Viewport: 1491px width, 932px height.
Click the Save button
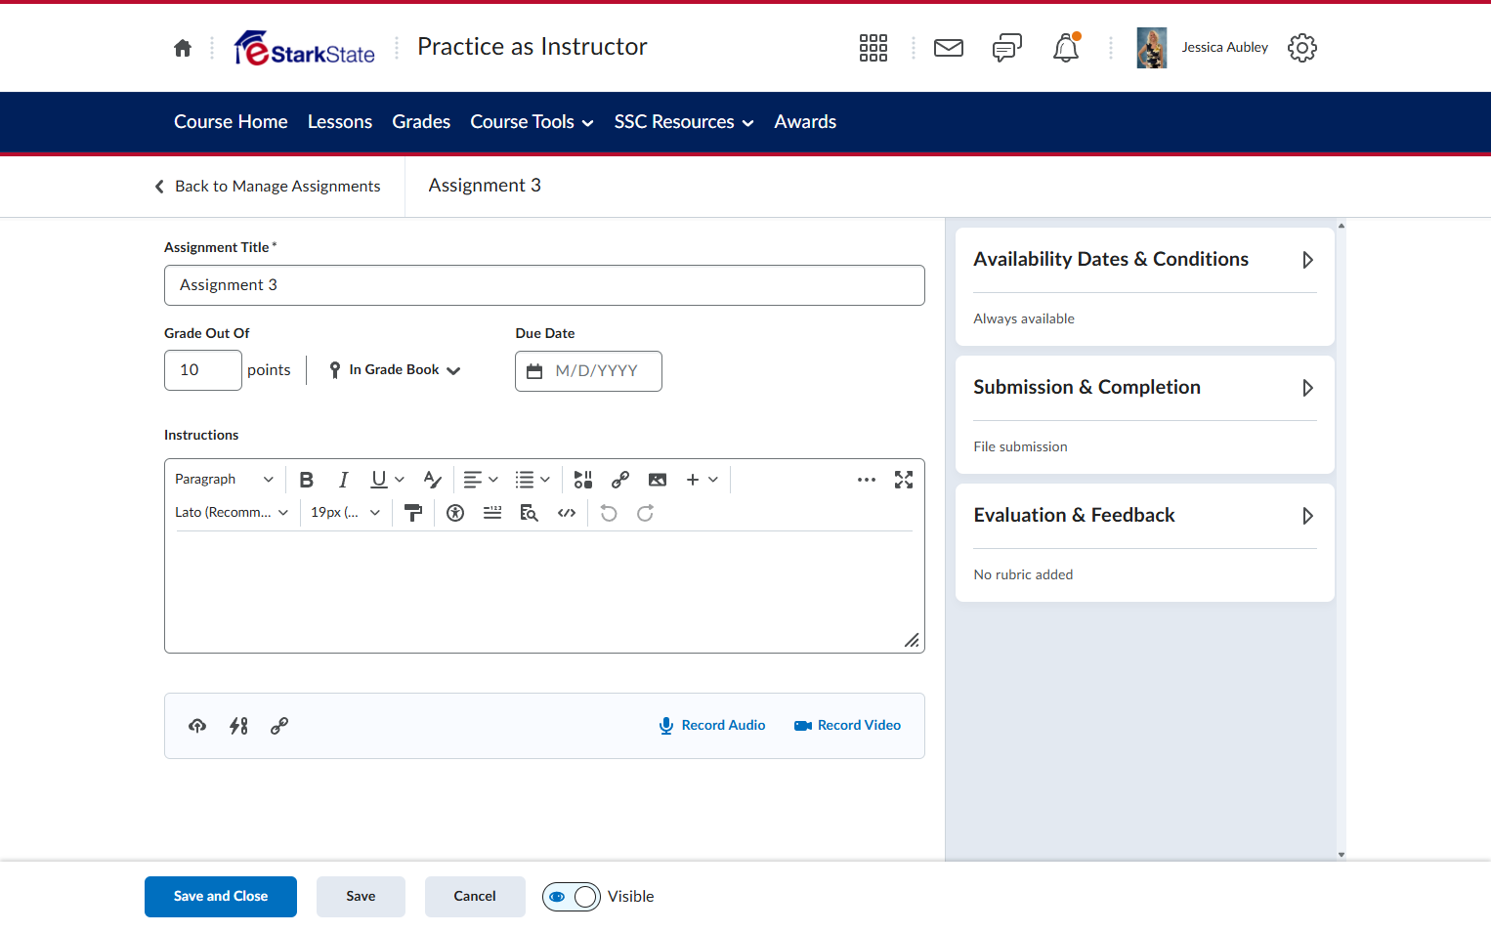(361, 897)
